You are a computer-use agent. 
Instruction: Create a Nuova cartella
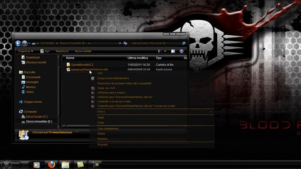tap(83, 51)
